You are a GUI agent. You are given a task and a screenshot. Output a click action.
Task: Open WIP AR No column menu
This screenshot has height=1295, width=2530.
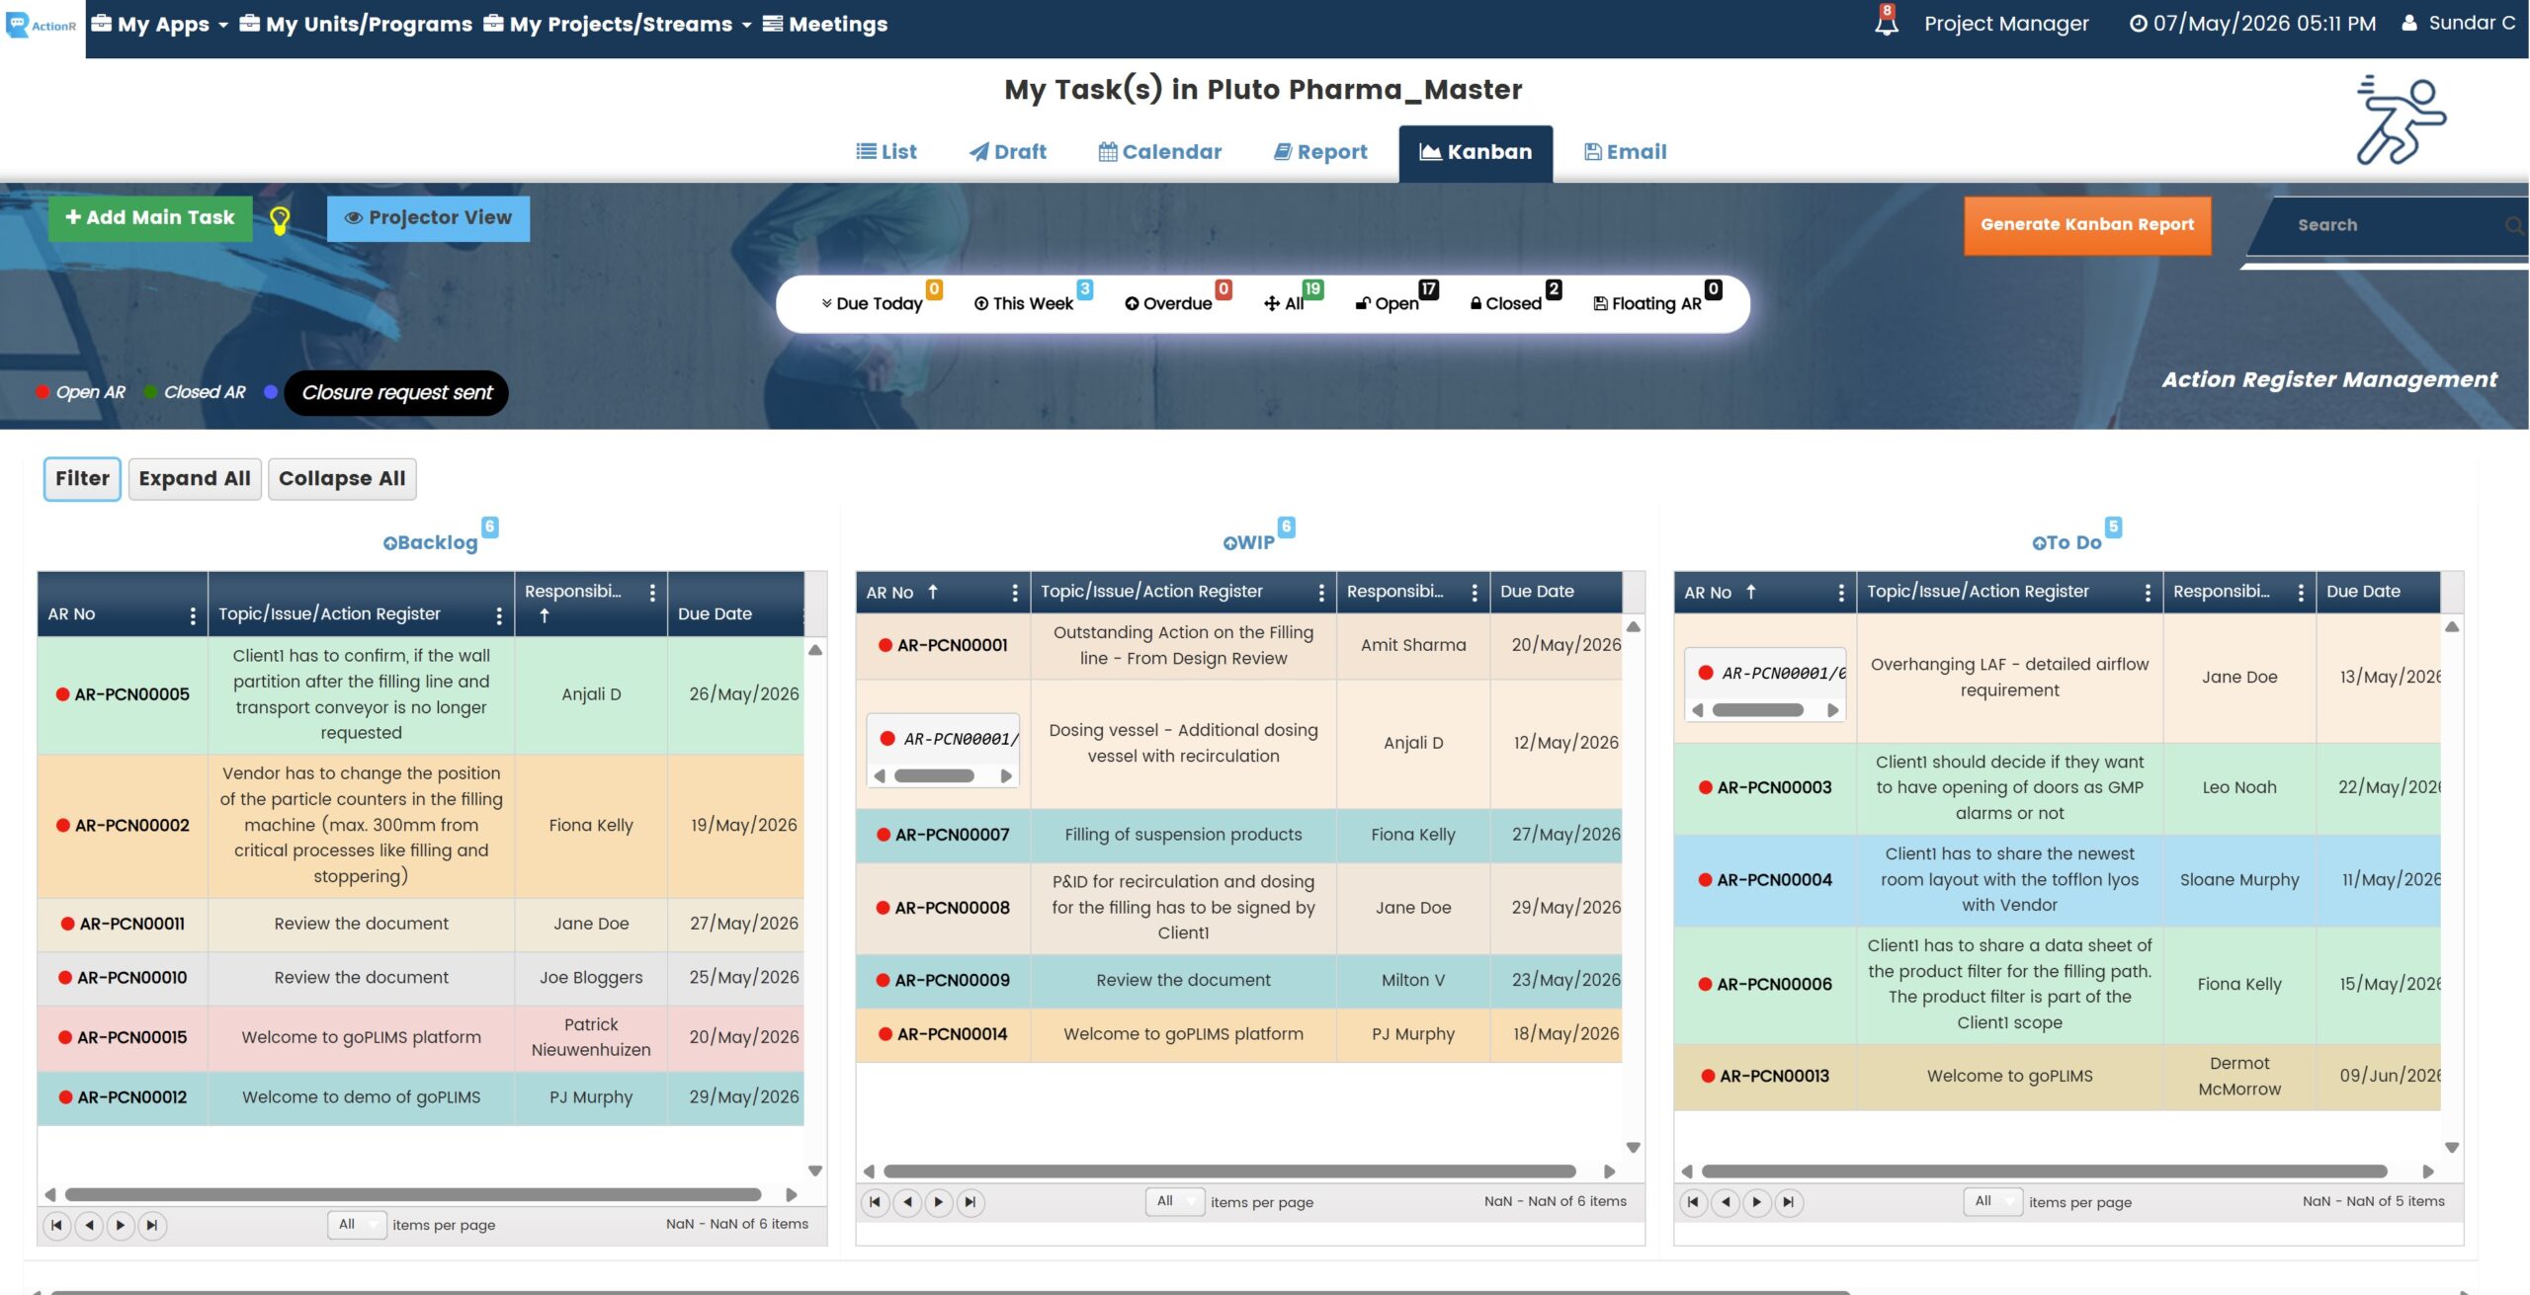click(1015, 593)
